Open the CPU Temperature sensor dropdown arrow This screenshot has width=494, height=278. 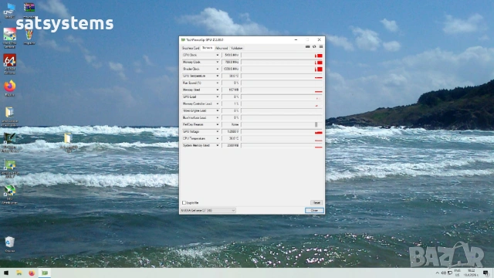217,138
